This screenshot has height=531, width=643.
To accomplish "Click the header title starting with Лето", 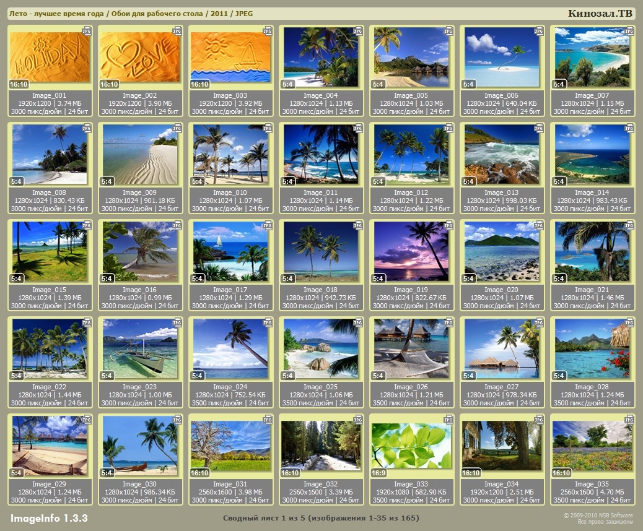I will 130,14.
